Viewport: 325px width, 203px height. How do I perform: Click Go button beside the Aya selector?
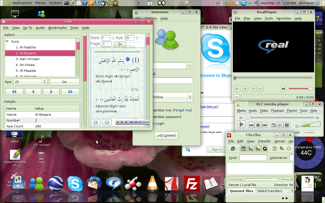point(64,82)
